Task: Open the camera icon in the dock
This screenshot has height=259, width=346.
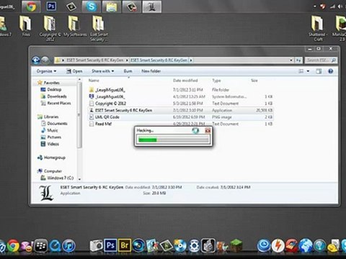Action: coord(96,245)
